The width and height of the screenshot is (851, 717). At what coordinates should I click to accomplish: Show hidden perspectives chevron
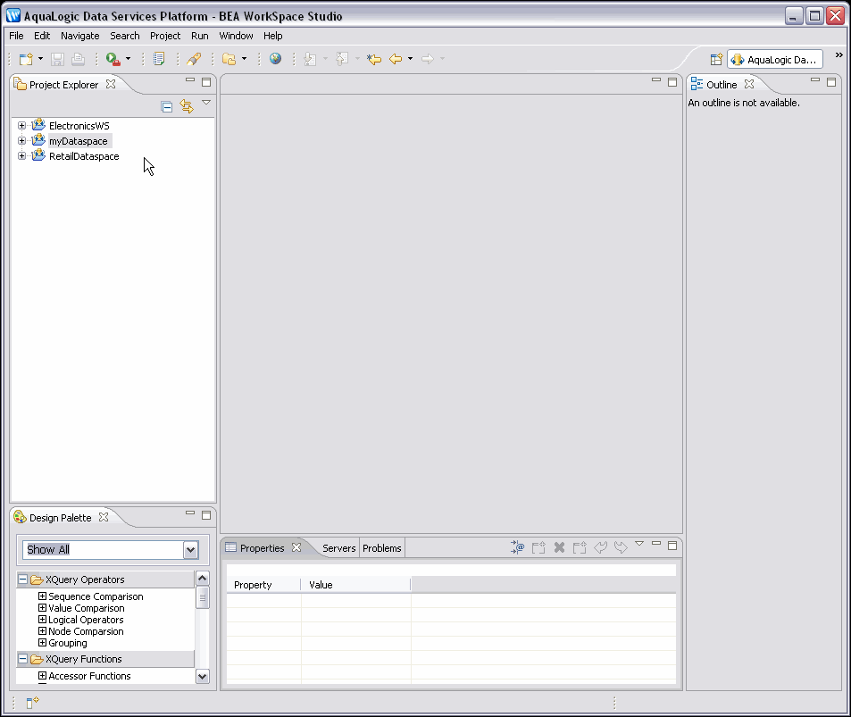click(x=839, y=54)
